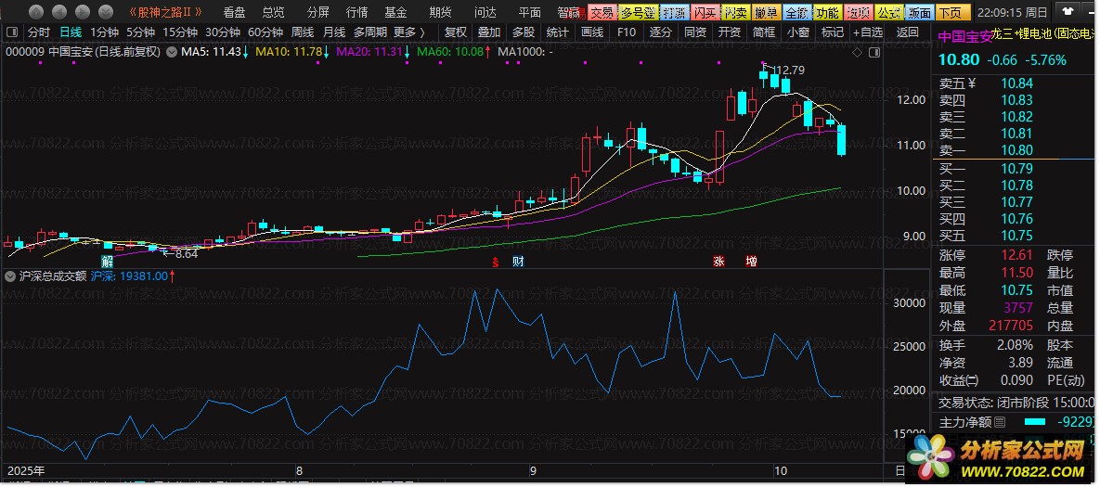The image size is (1100, 487).
Task: Open the 行情 menu
Action: 357,12
